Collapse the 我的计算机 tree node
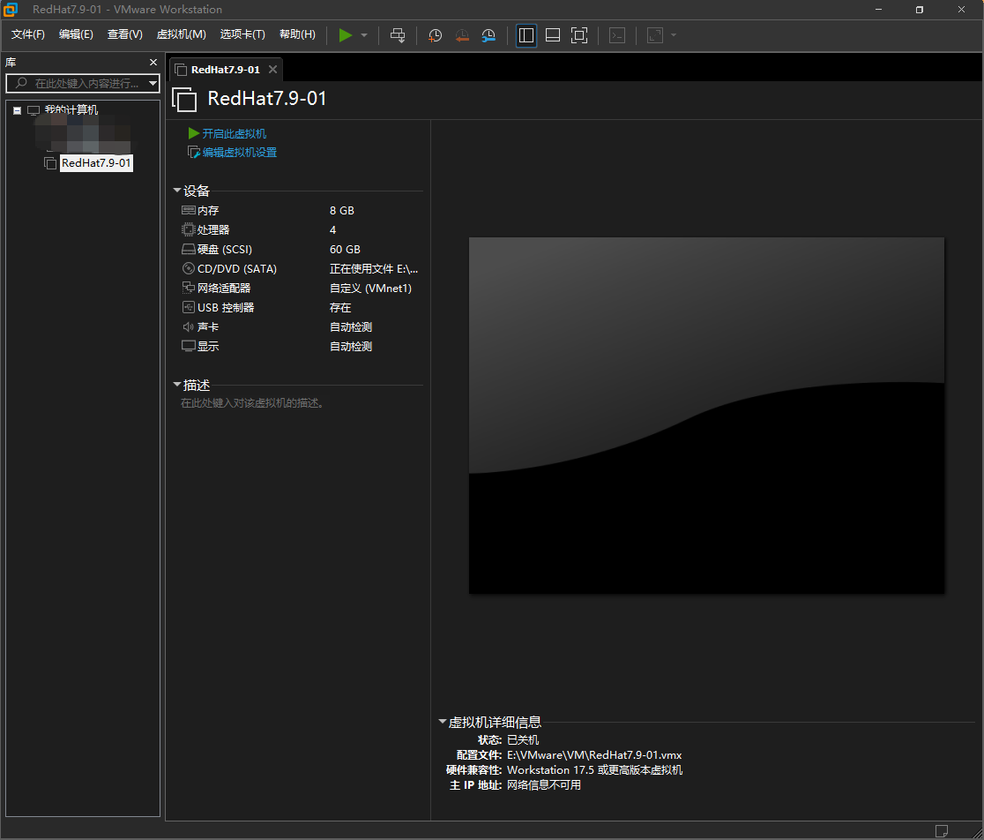This screenshot has height=840, width=984. (x=18, y=110)
